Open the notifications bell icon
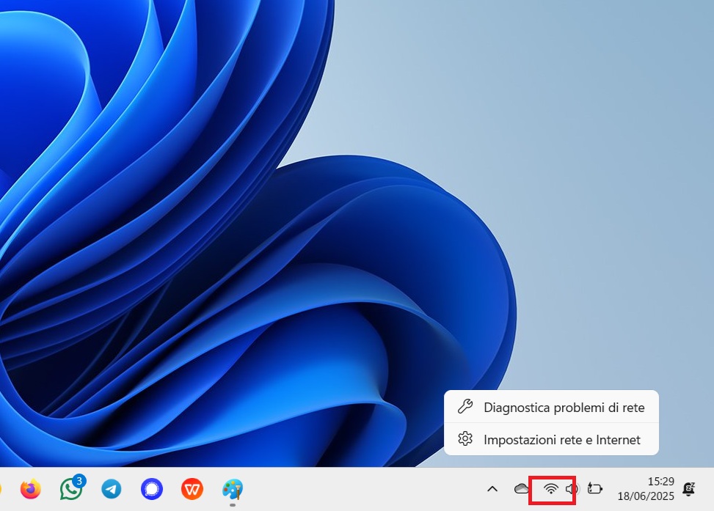The image size is (714, 511). tap(689, 488)
